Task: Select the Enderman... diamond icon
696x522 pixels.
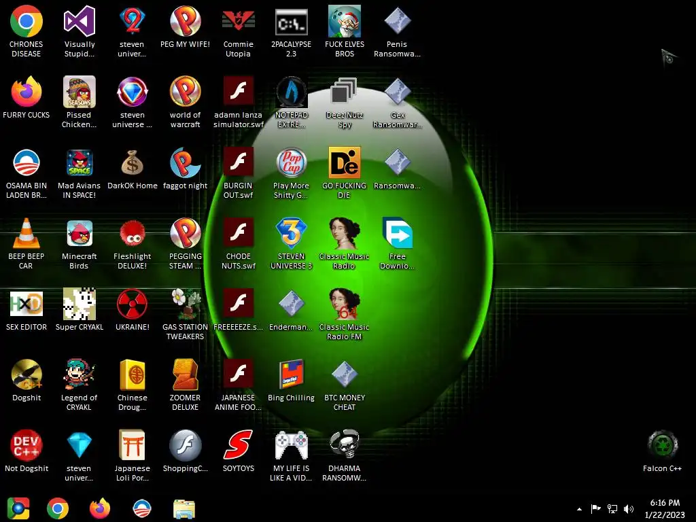Action: coord(291,304)
